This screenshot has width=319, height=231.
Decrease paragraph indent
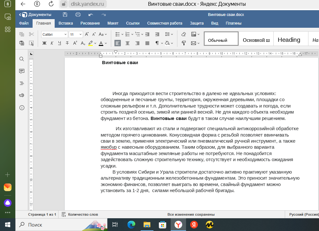[147, 34]
